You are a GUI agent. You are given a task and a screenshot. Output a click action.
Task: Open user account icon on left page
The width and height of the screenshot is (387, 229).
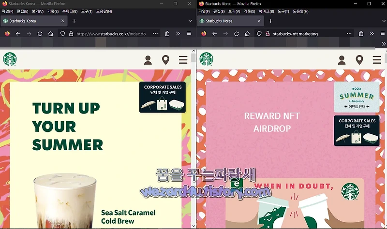[x=148, y=60]
